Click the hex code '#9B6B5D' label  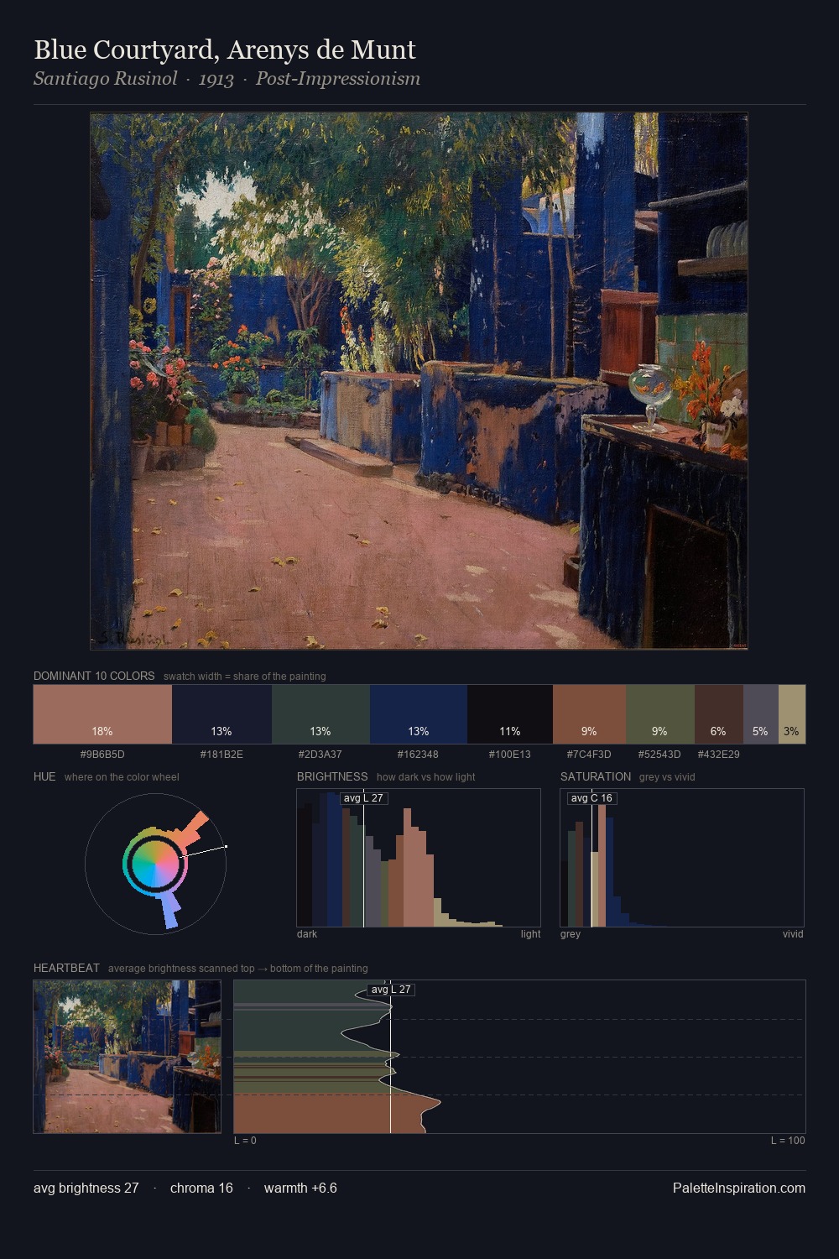tap(102, 755)
